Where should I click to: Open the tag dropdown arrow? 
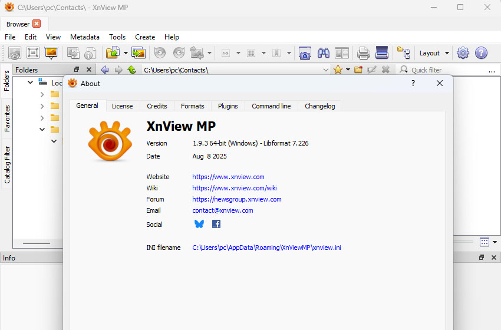tap(289, 53)
